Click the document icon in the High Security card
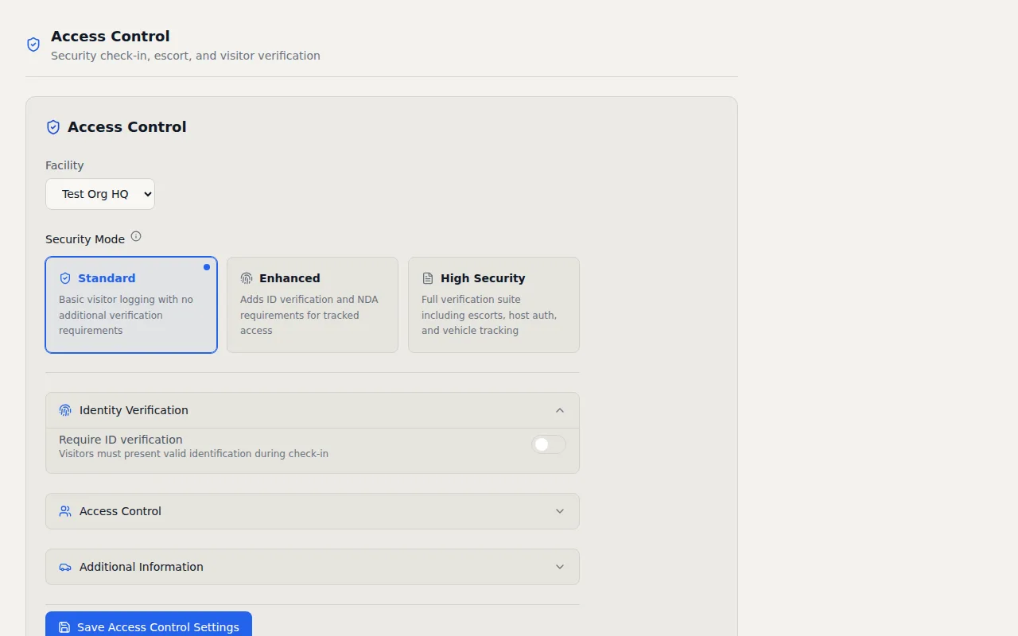The width and height of the screenshot is (1018, 636). (x=428, y=277)
